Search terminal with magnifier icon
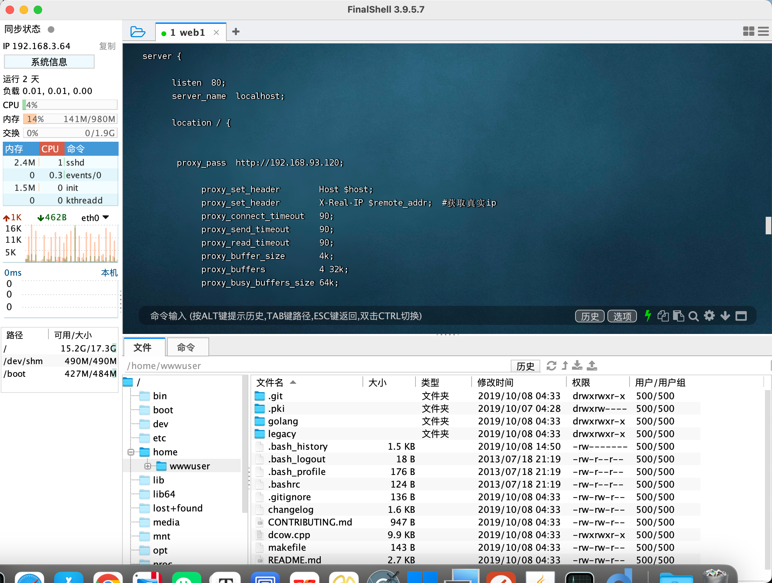 click(693, 316)
